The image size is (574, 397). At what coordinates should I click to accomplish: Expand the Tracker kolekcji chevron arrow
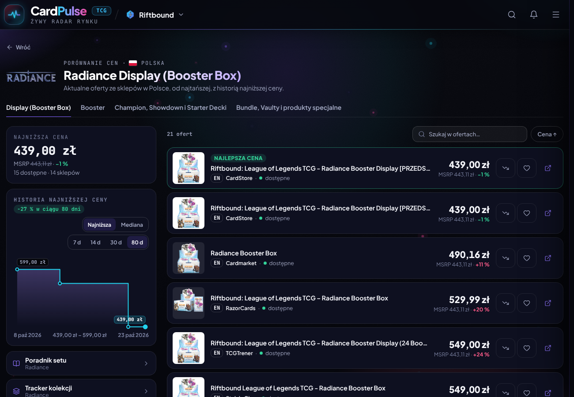pos(146,391)
